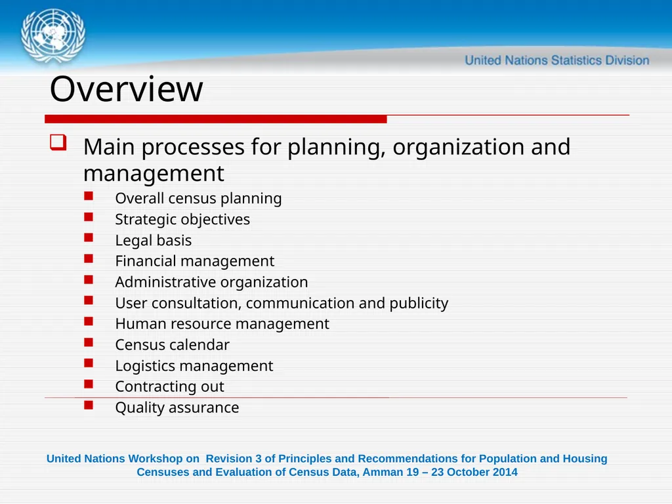This screenshot has height=504, width=672.
Task: Click the red bullet beside 'Overall census planning'
Action: click(89, 196)
